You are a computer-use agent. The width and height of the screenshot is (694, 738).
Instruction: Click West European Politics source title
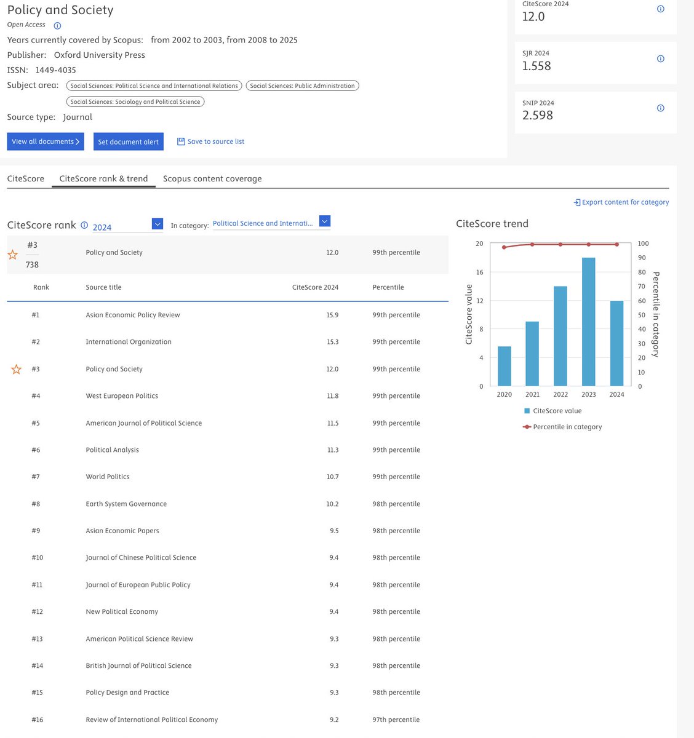pyautogui.click(x=122, y=396)
